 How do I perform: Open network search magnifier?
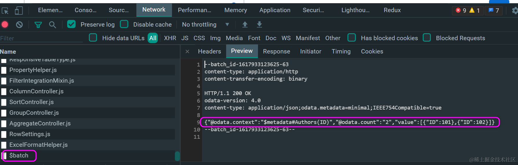(52, 25)
